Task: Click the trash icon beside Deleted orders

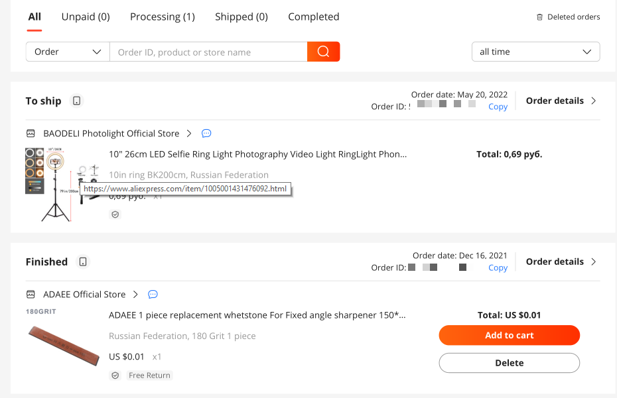Action: [539, 17]
